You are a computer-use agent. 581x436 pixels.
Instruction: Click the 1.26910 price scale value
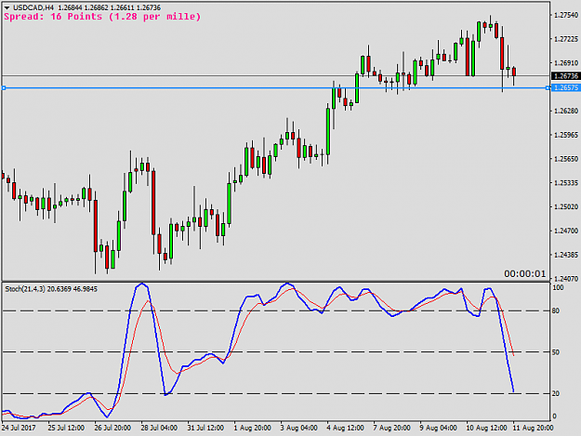(566, 63)
